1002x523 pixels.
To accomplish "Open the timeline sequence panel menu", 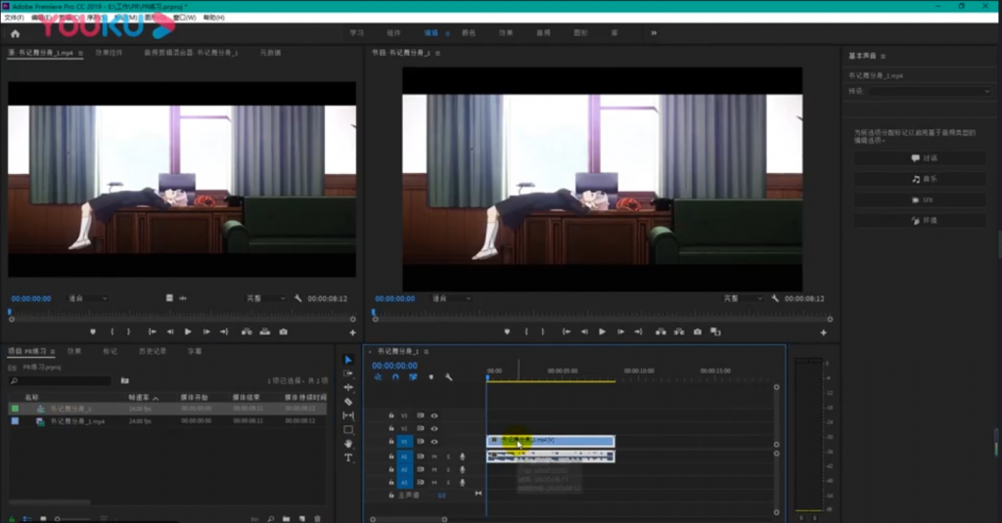I will [x=427, y=351].
